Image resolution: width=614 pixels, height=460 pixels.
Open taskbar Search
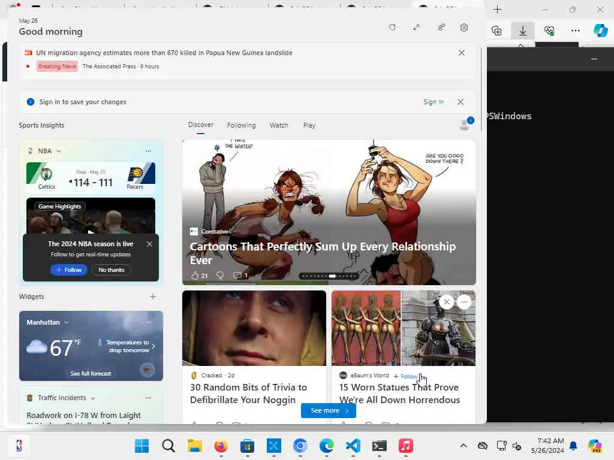(x=168, y=446)
